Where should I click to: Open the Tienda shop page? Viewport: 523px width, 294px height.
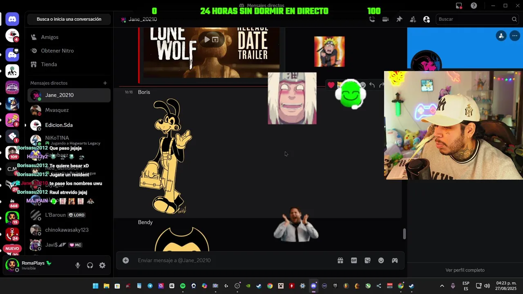click(69, 64)
